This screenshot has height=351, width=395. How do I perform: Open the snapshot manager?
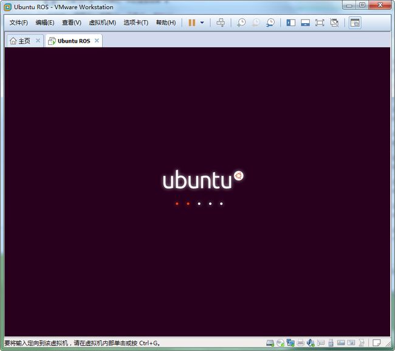pyautogui.click(x=270, y=23)
